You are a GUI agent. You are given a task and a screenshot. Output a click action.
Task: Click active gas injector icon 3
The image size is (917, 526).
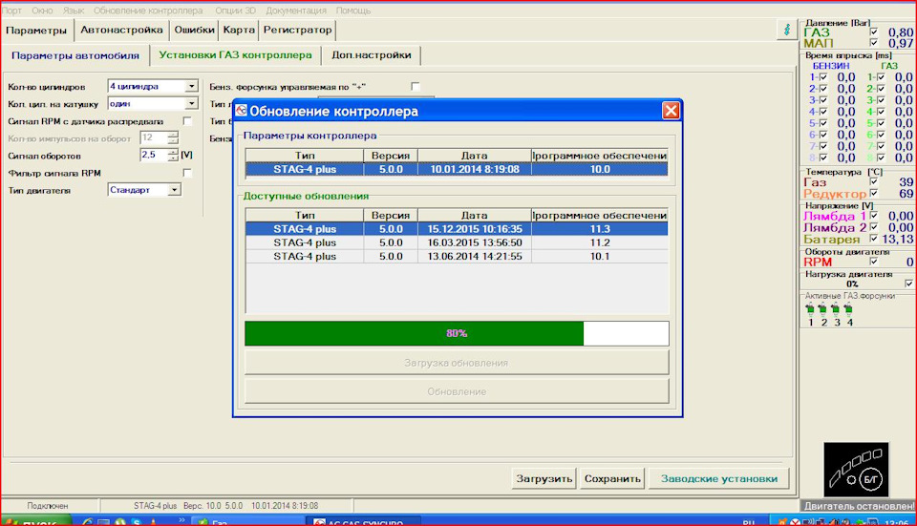pyautogui.click(x=836, y=309)
